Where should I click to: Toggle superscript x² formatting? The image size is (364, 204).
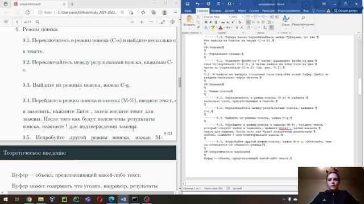233,22
